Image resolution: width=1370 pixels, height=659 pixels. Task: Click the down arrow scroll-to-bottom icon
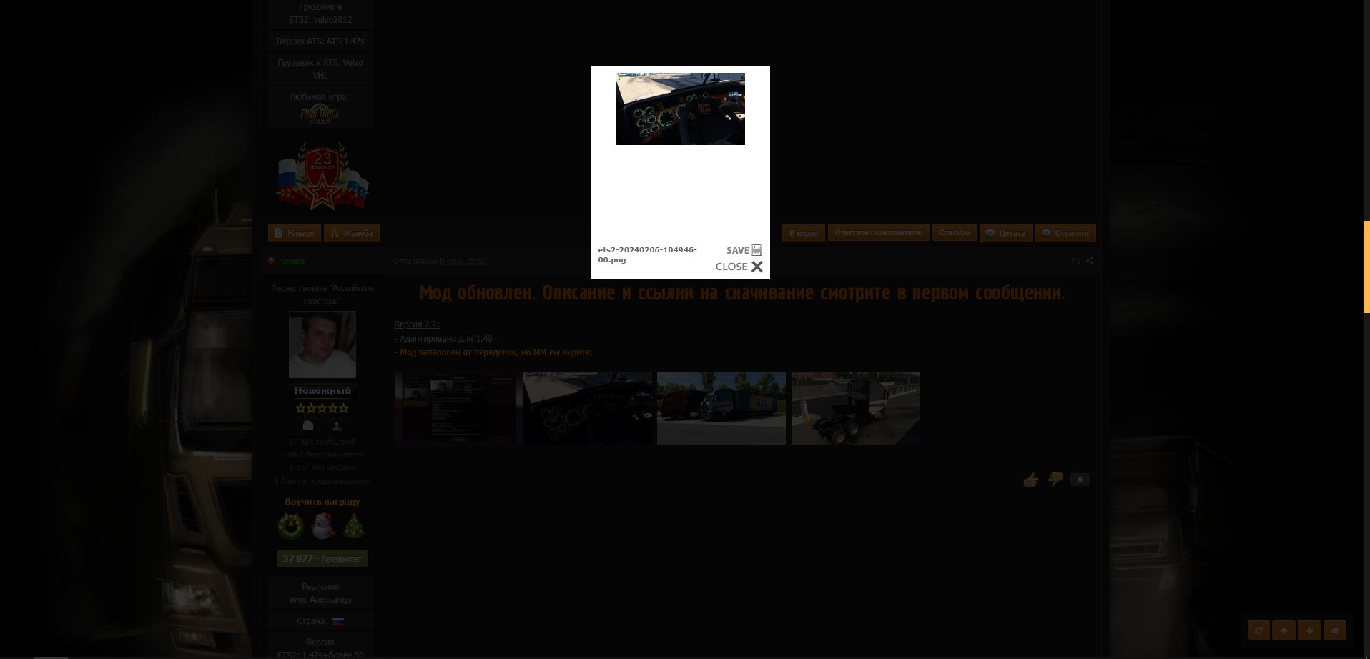point(1309,630)
